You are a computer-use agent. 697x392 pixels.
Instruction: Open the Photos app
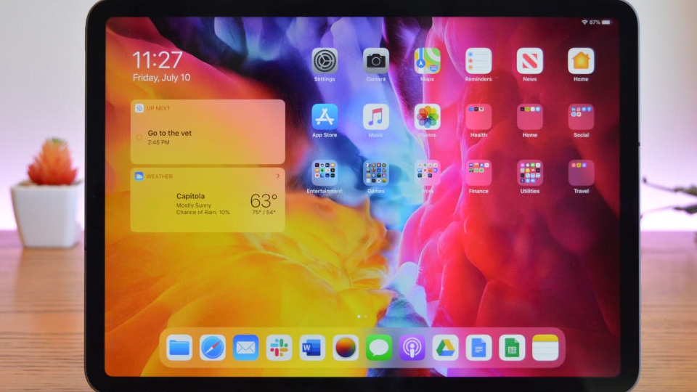[x=427, y=117]
